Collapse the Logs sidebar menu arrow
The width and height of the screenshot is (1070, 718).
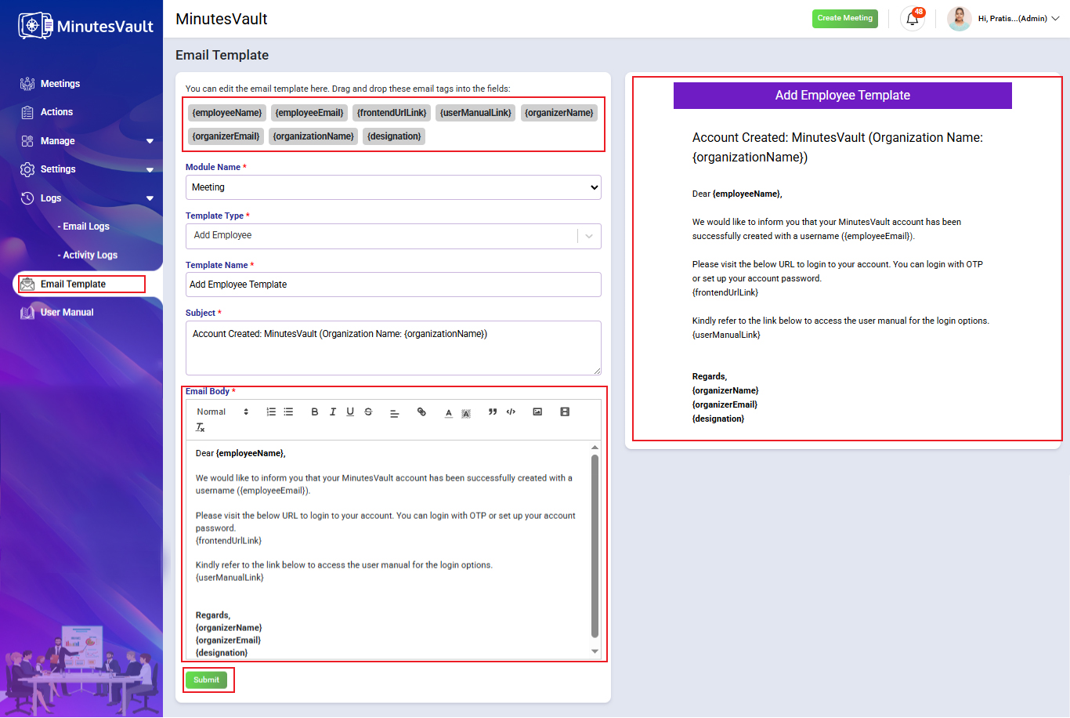150,198
